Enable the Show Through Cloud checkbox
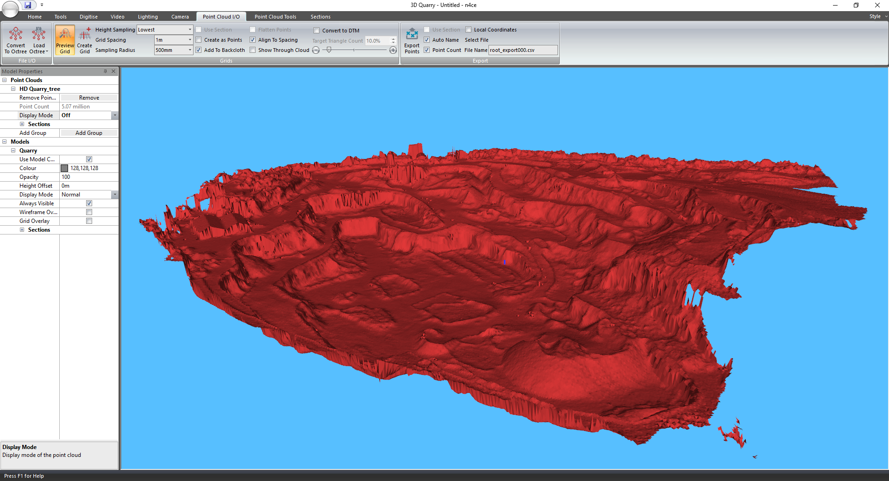The height and width of the screenshot is (481, 889). pyautogui.click(x=253, y=50)
